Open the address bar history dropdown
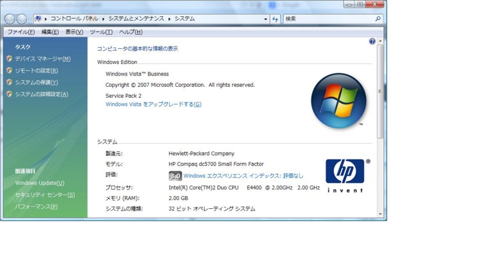Image resolution: width=483 pixels, height=277 pixels. click(x=266, y=19)
